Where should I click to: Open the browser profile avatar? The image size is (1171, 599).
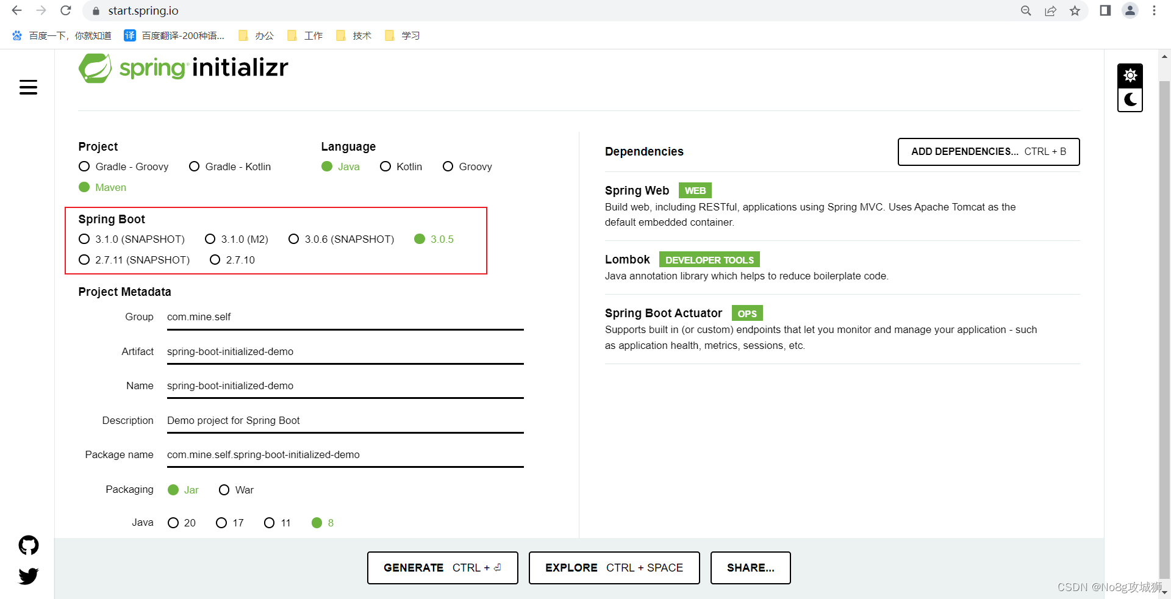[x=1130, y=10]
